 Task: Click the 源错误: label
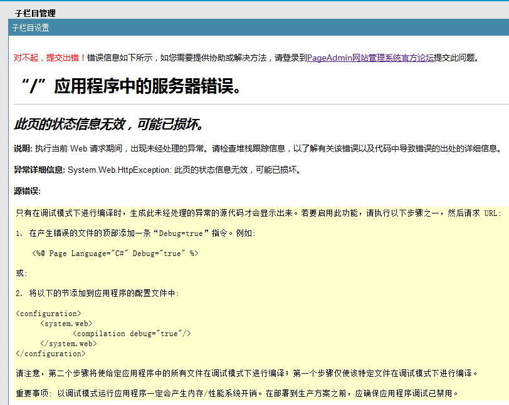(27, 192)
